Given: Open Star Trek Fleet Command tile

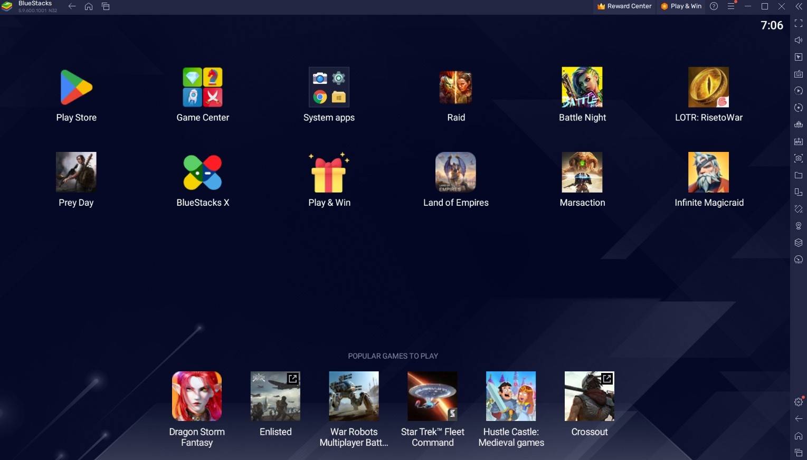Looking at the screenshot, I should tap(432, 396).
